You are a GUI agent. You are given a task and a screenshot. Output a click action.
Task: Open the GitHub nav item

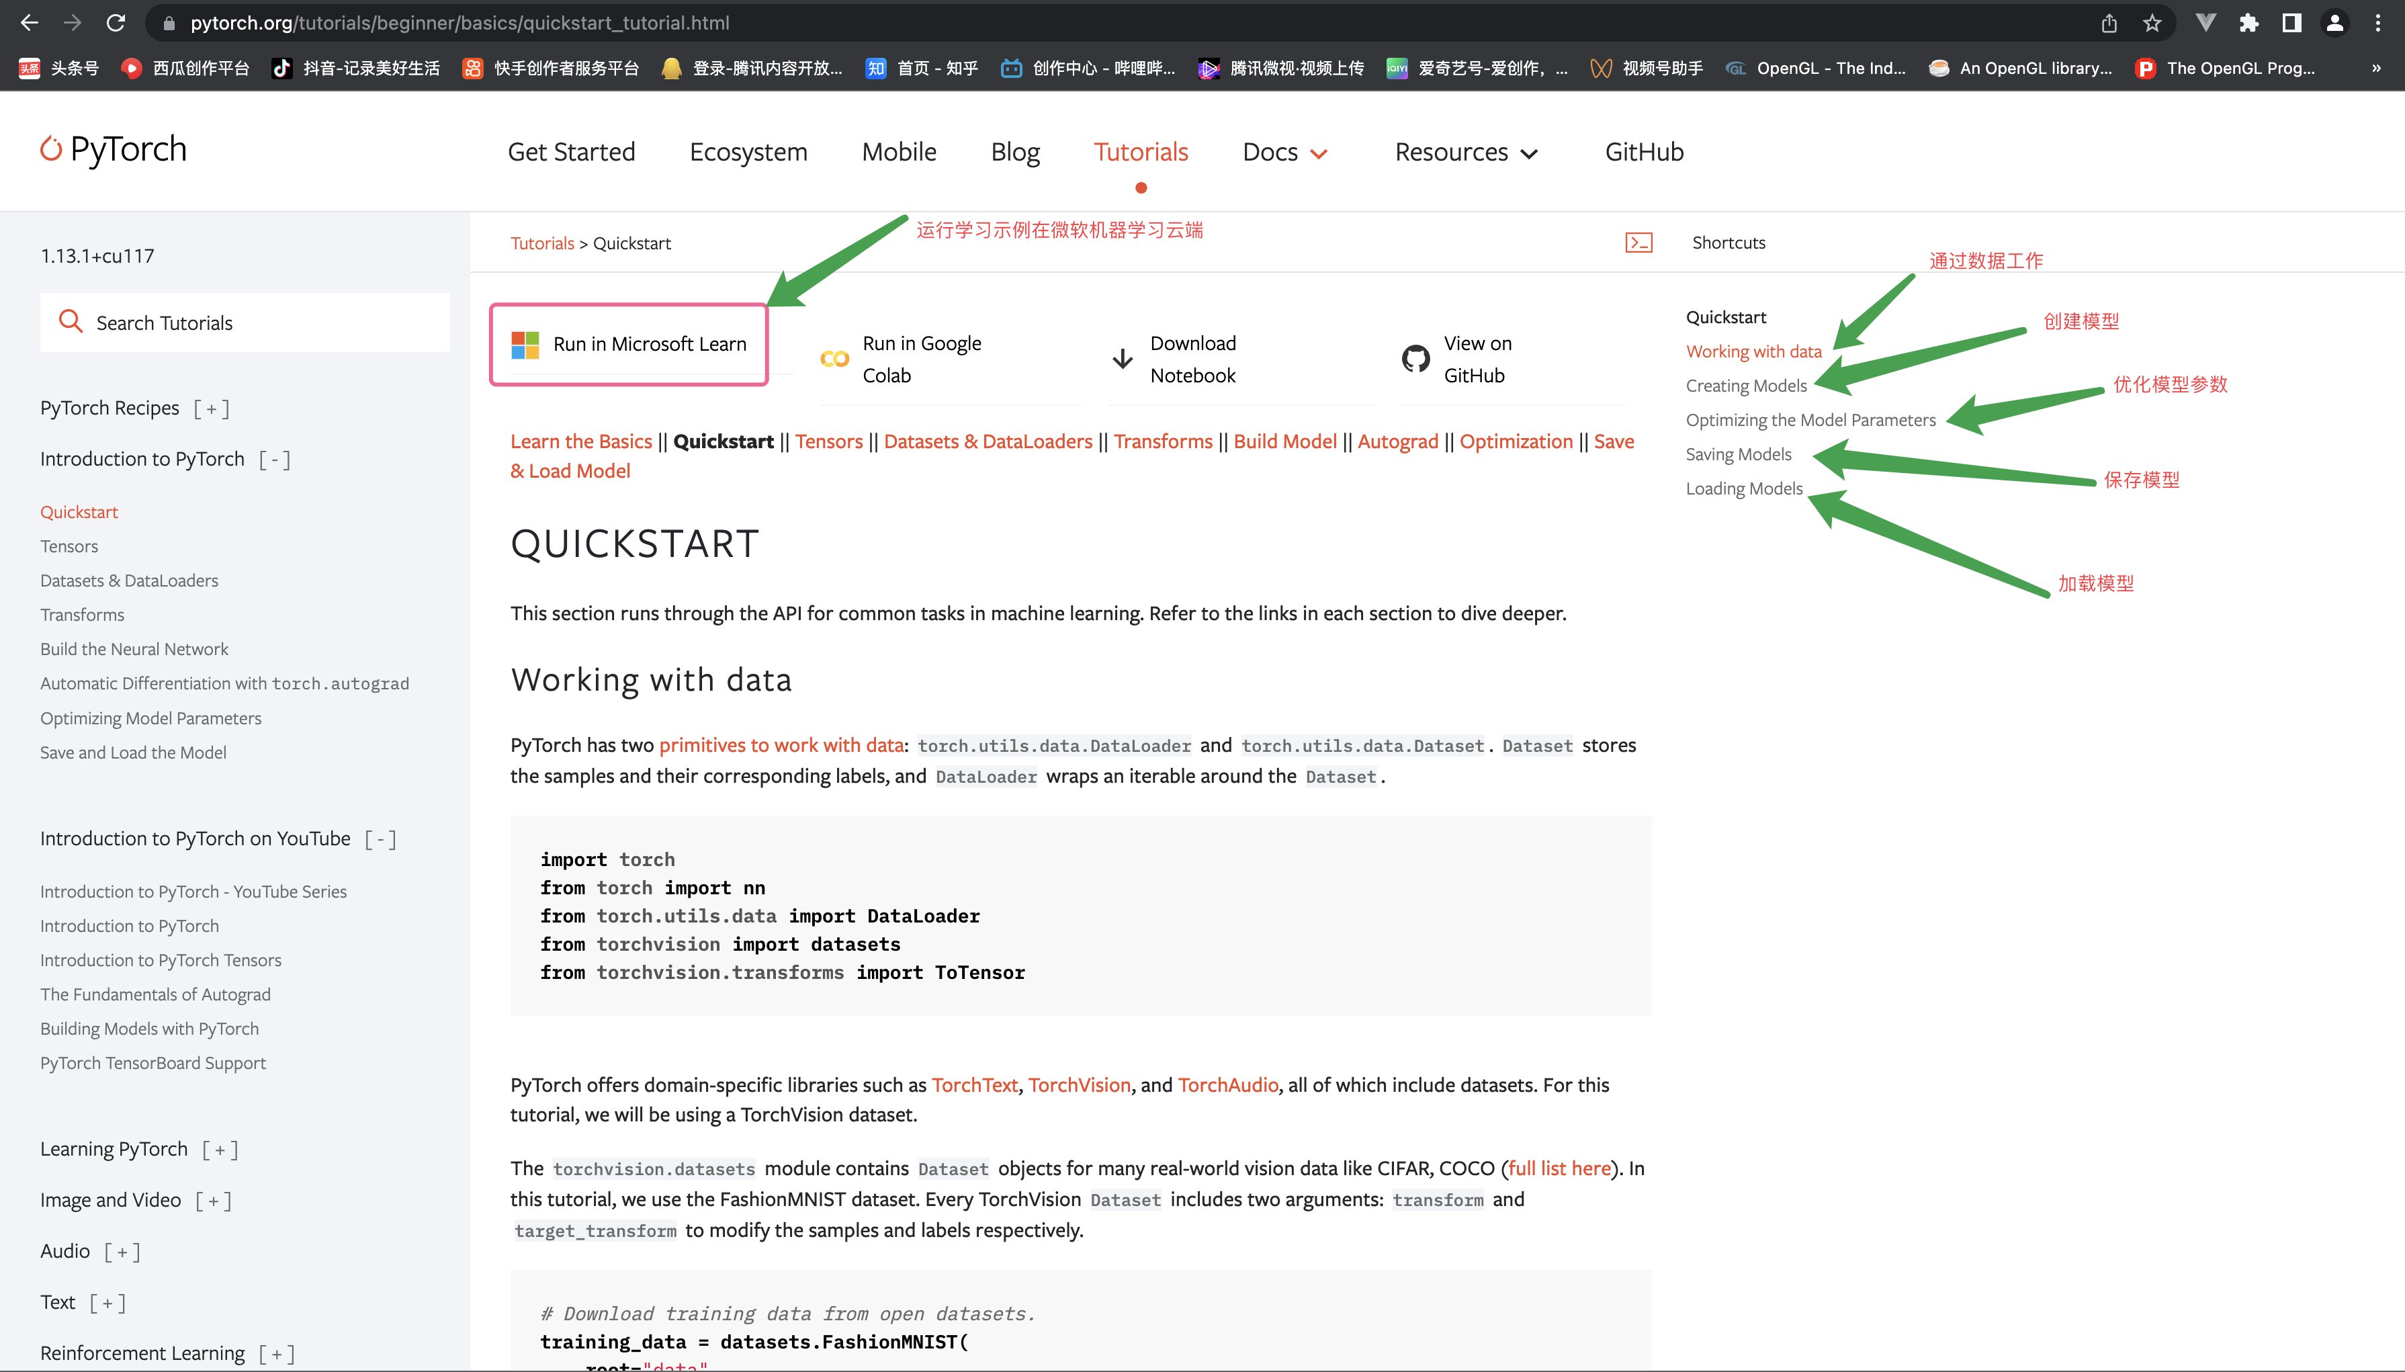(x=1644, y=152)
